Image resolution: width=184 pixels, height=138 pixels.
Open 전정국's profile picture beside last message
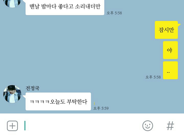pyautogui.click(x=12, y=94)
